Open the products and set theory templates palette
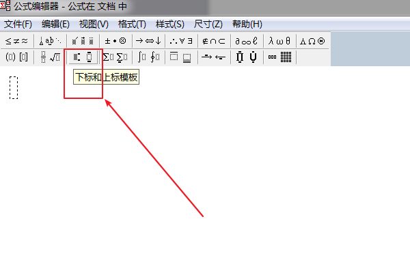The height and width of the screenshot is (273, 410). [x=247, y=57]
